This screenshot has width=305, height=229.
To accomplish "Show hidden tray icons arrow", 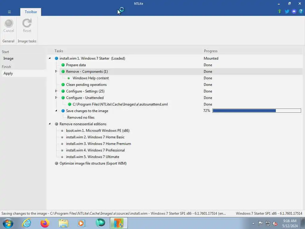I will coord(253,223).
